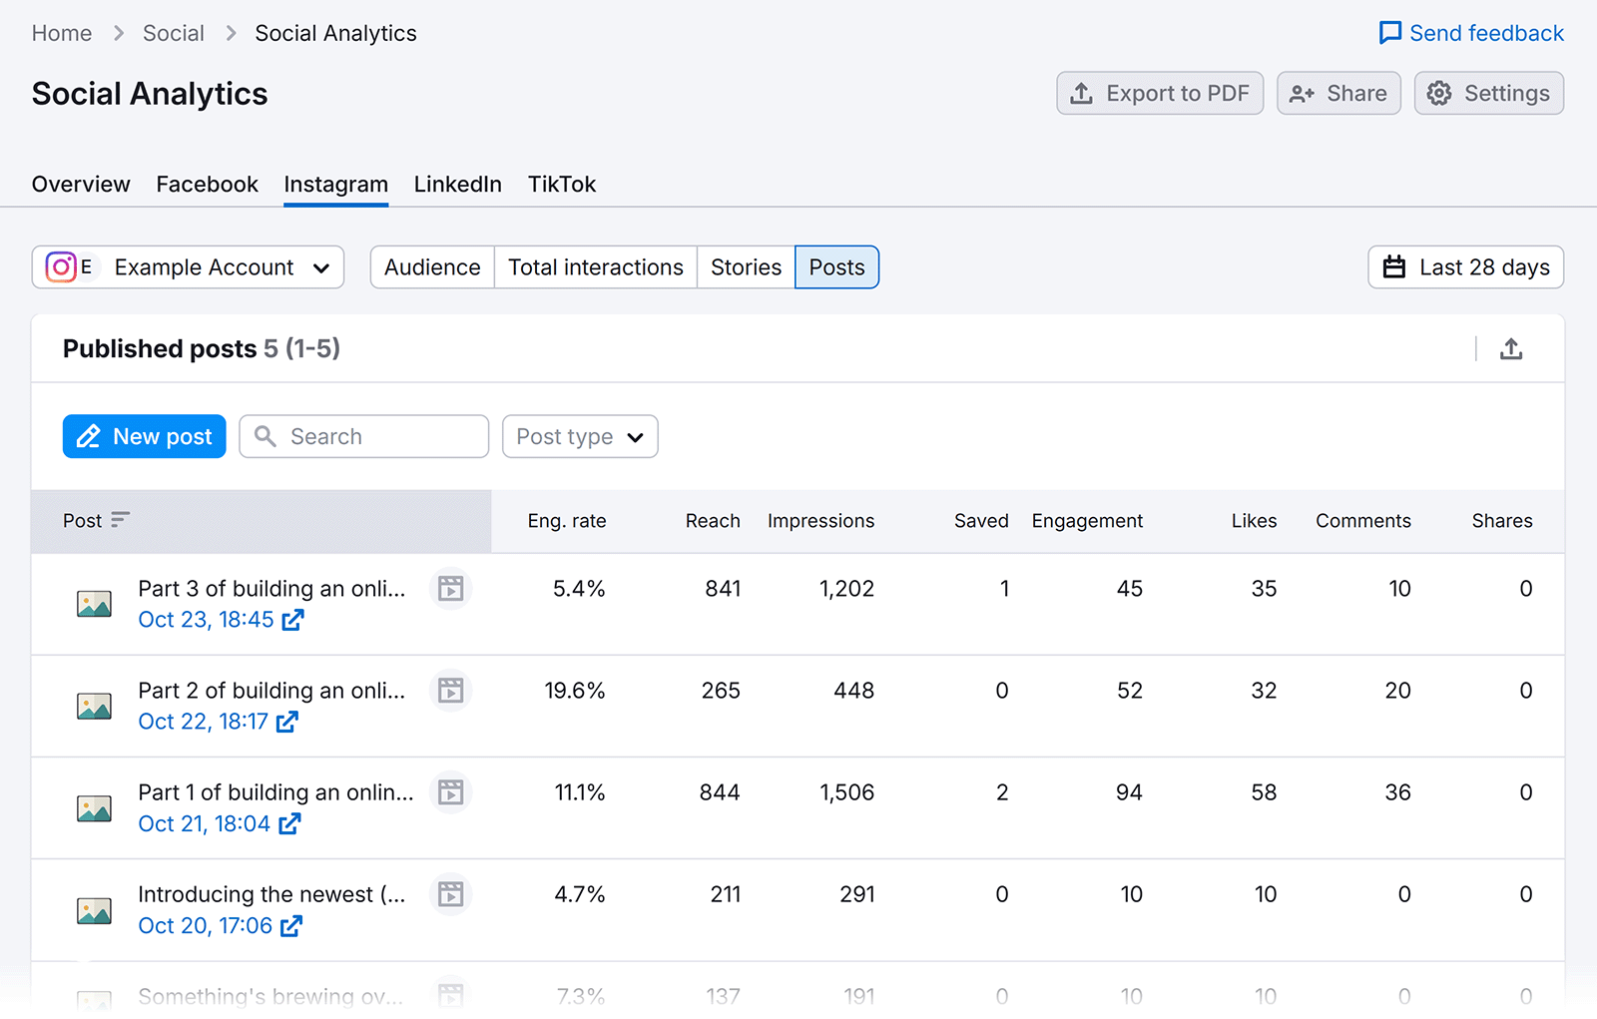Open the Last 28 days date range selector

coord(1464,266)
